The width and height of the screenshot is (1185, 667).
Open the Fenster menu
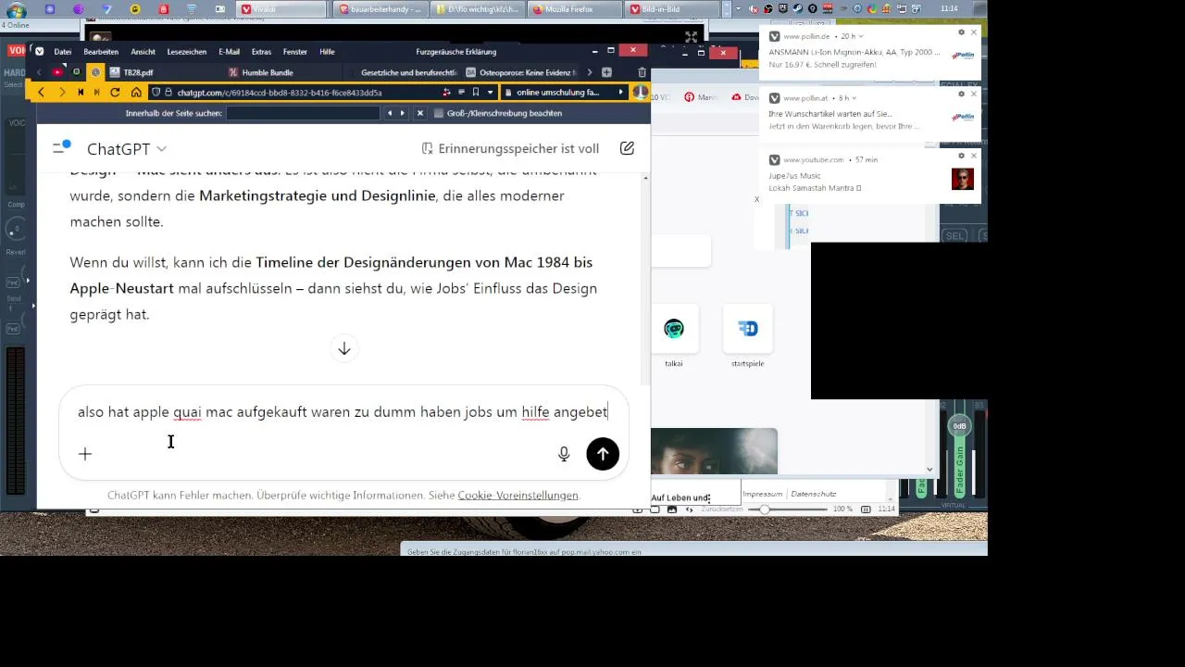coord(295,52)
